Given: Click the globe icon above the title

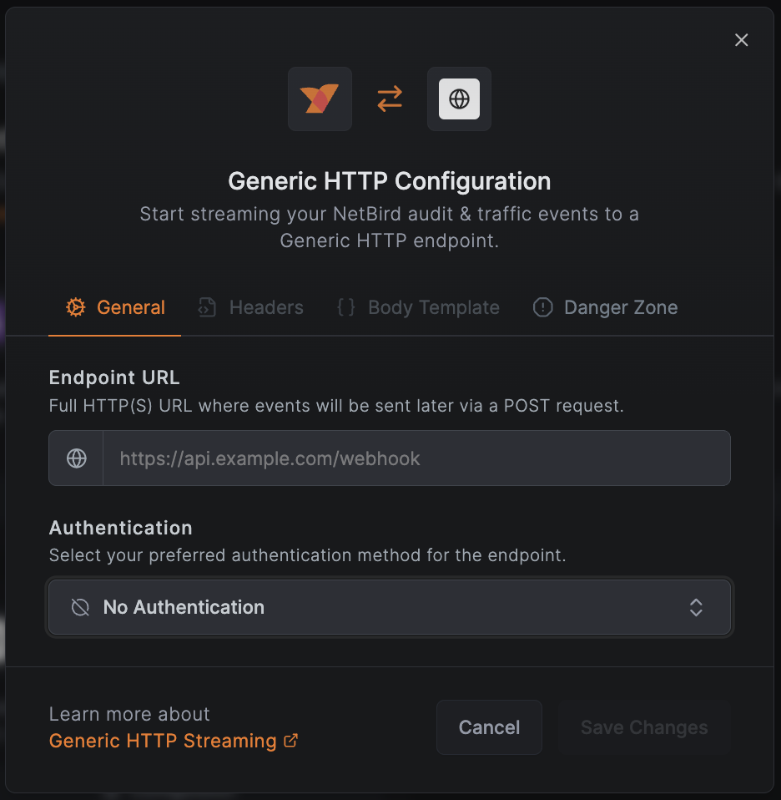Looking at the screenshot, I should (459, 99).
